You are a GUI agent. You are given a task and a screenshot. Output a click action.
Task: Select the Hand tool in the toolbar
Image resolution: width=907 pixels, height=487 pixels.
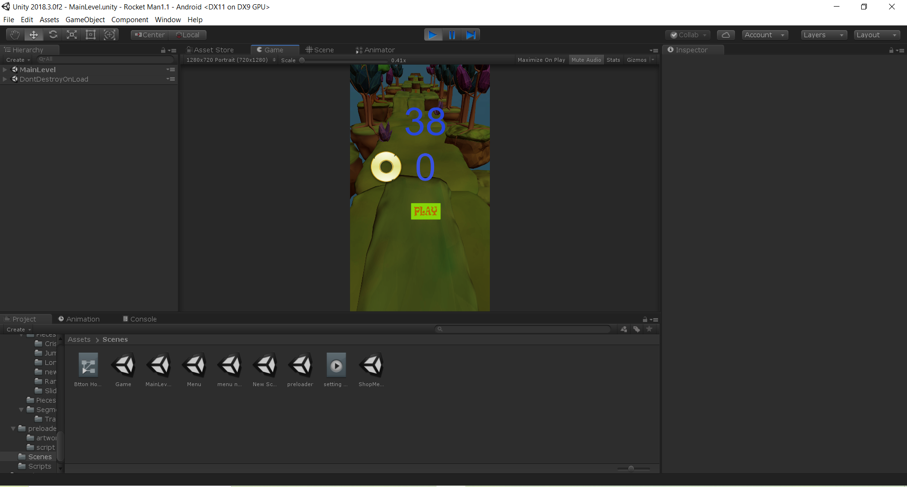[x=14, y=34]
